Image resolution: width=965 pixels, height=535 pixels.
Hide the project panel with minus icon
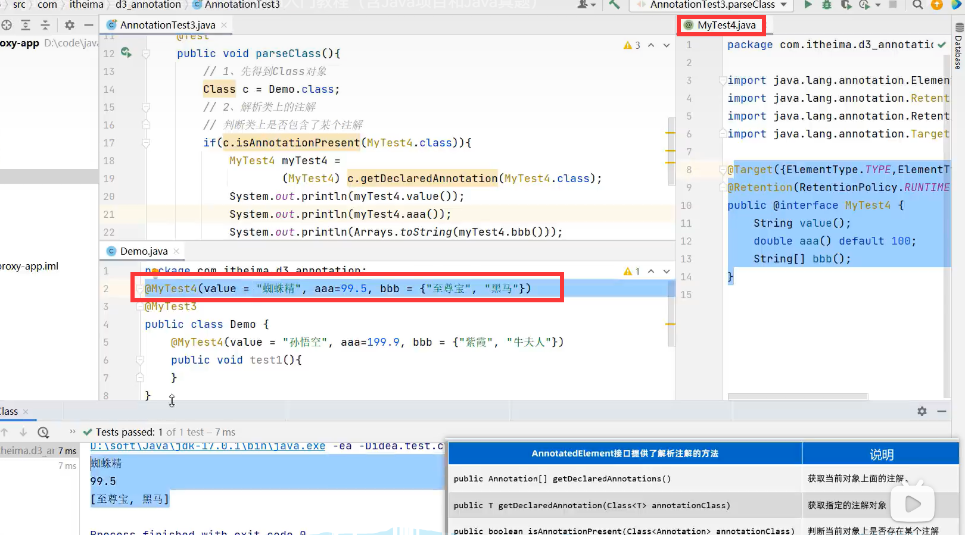[89, 25]
